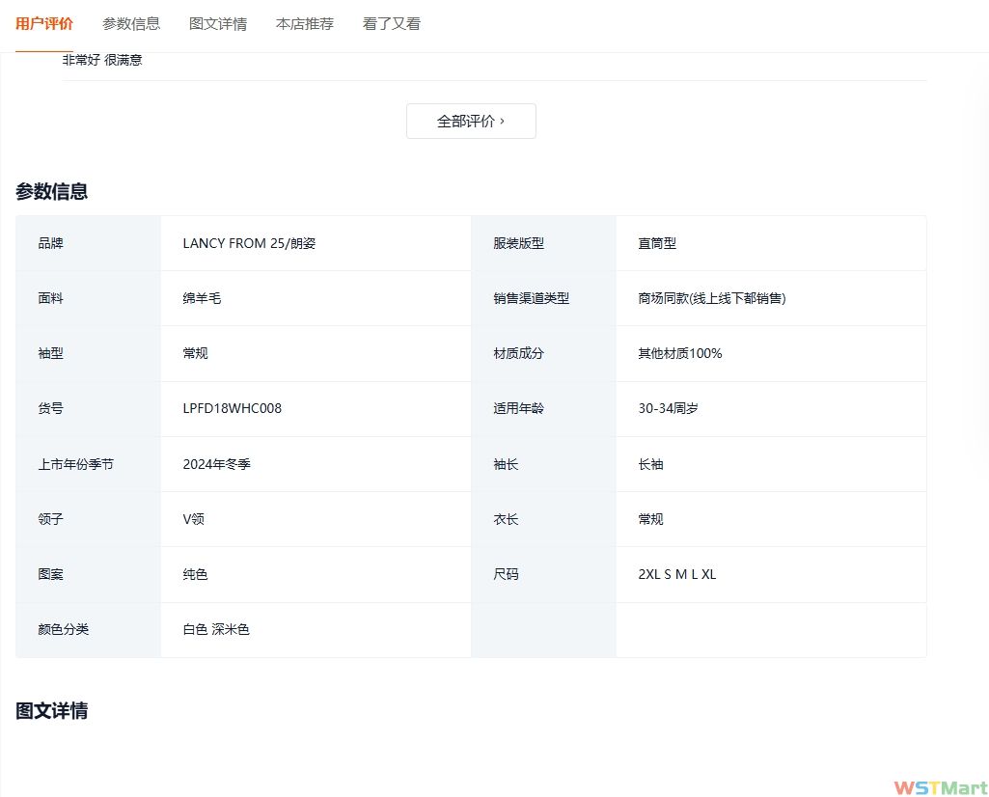
Task: Click the WSTMart logo watermark
Action: tap(940, 787)
